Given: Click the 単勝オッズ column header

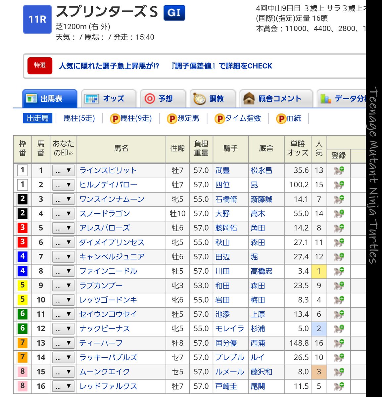Looking at the screenshot, I should (298, 149).
